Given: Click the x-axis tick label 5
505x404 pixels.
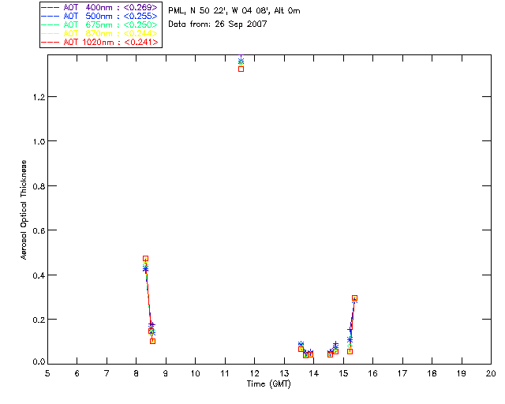Looking at the screenshot, I should tap(47, 373).
